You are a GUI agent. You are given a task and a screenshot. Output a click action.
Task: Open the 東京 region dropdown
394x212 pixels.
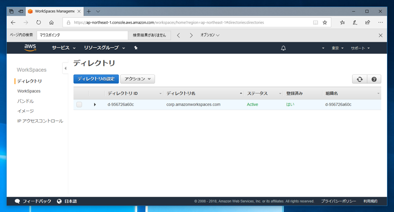tap(337, 48)
